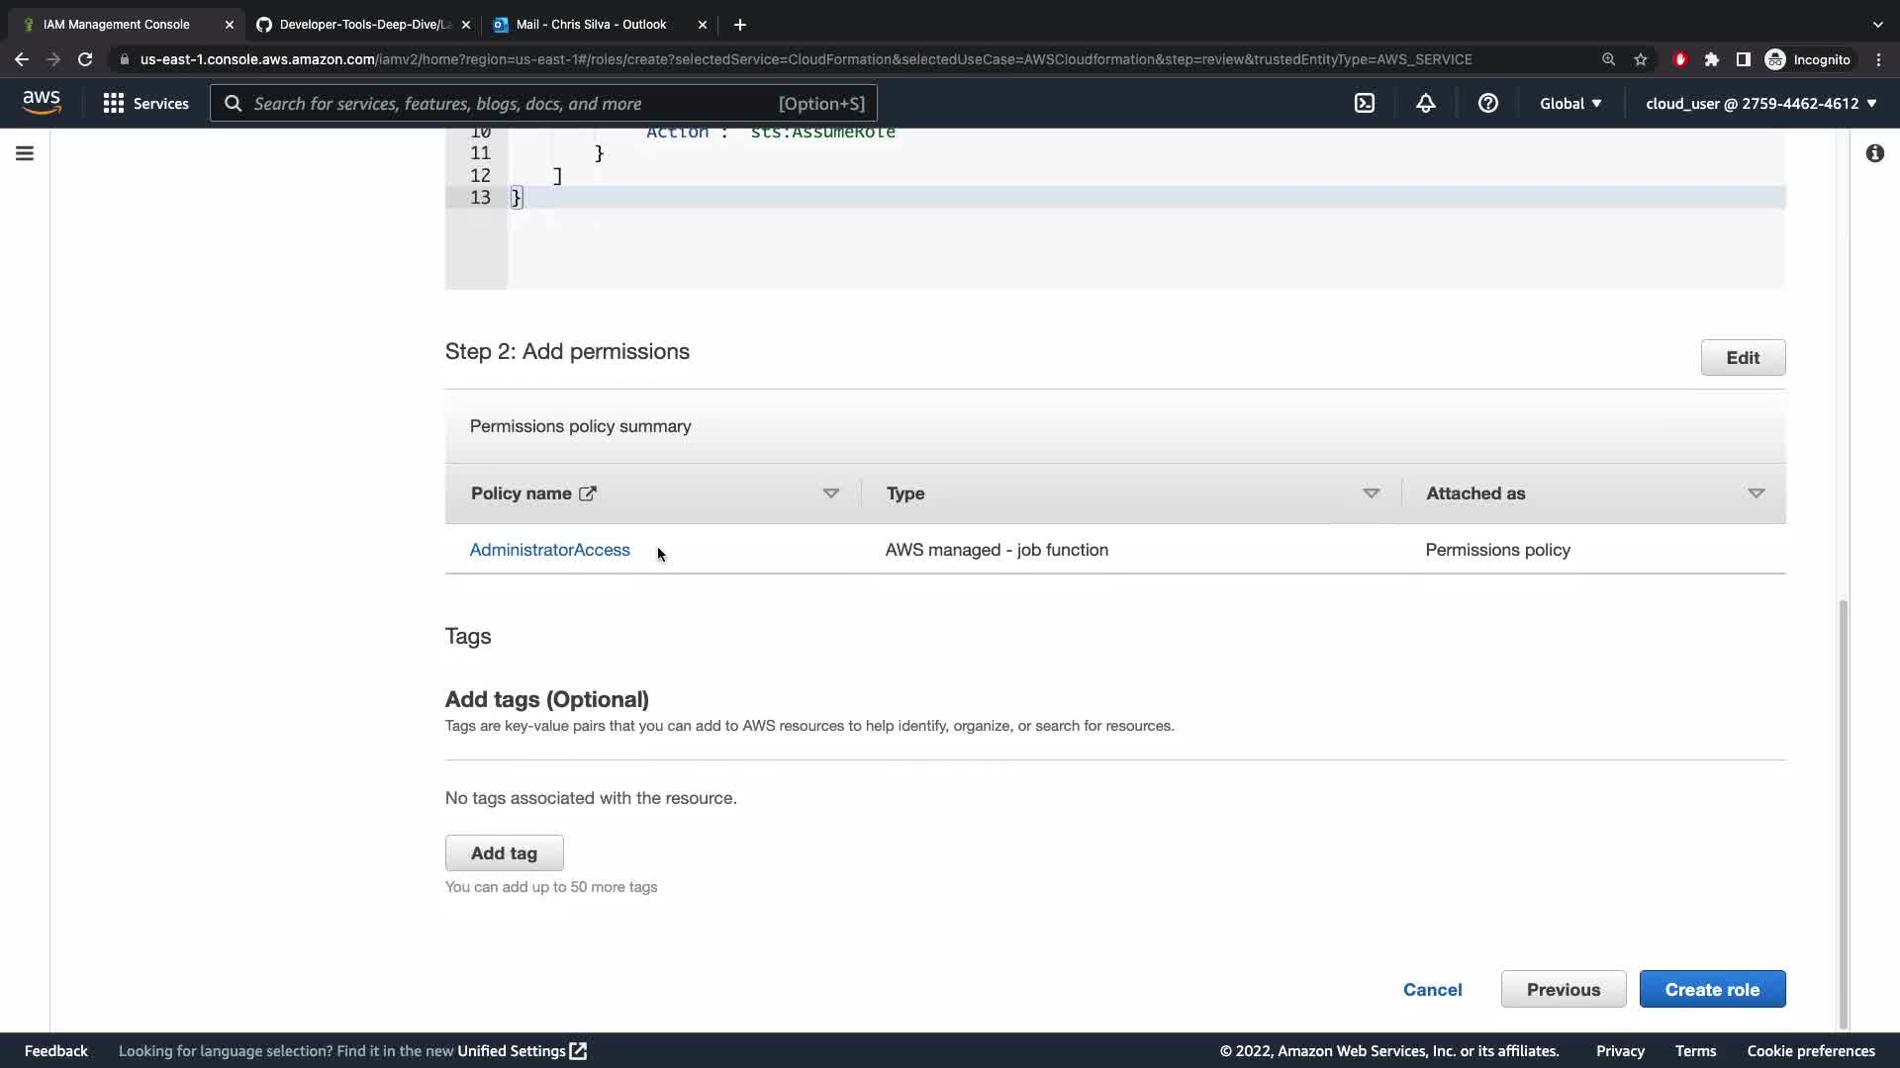Switch to Mail - Chris Silva Outlook tab
This screenshot has width=1900, height=1068.
coord(591,24)
